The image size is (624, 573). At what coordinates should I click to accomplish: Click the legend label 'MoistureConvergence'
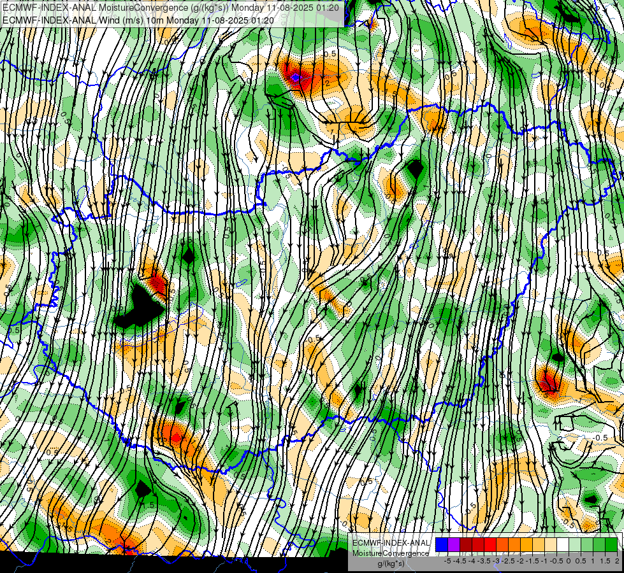[x=391, y=553]
